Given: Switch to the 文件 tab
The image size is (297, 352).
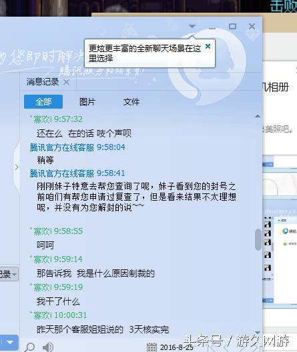Looking at the screenshot, I should coord(131,102).
